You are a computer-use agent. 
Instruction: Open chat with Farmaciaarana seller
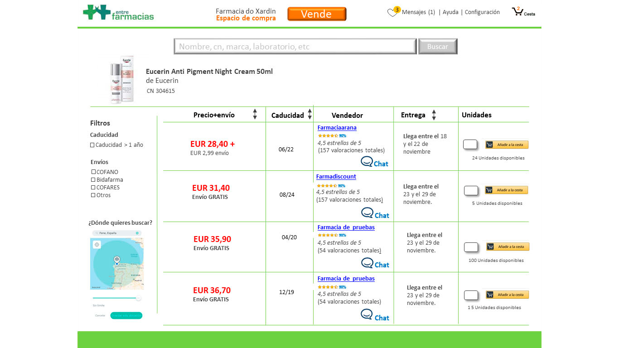pos(374,162)
